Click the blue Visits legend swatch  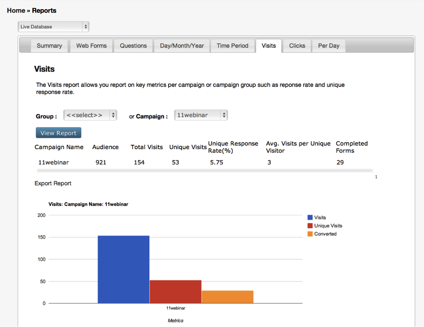point(310,217)
